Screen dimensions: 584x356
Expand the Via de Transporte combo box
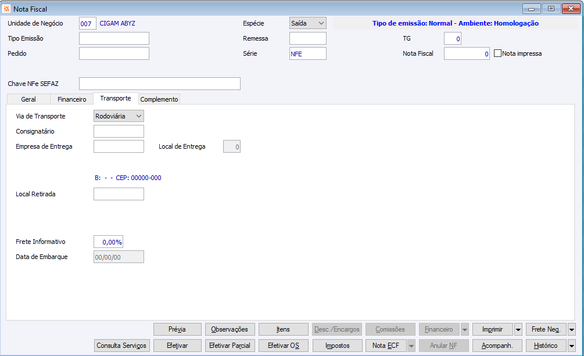[x=119, y=116]
